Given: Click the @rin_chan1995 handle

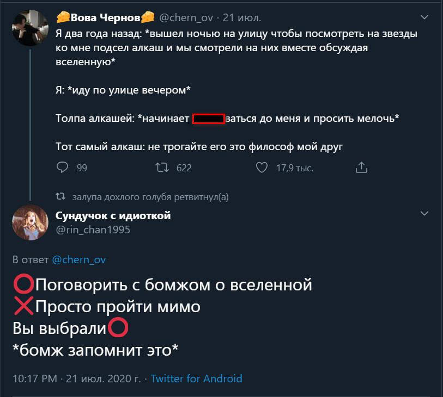Looking at the screenshot, I should click(93, 229).
